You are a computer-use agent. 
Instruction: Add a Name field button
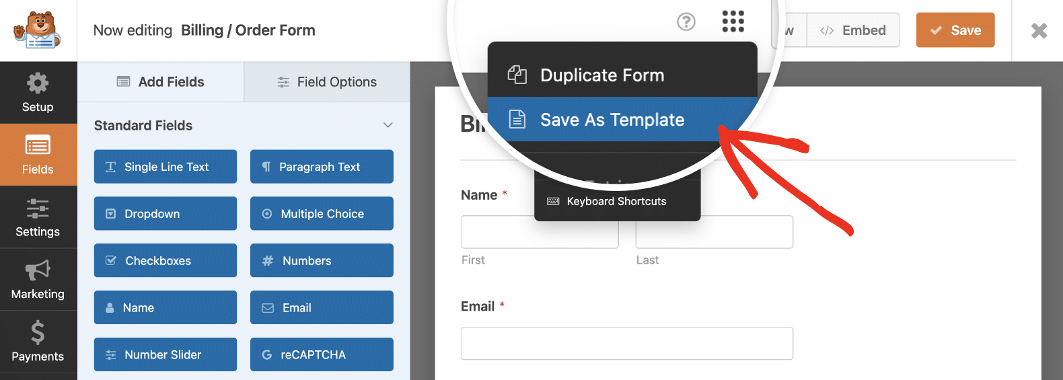point(166,307)
